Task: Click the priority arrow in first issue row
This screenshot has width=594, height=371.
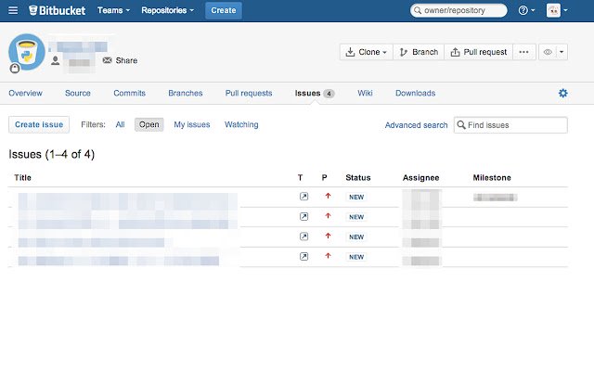Action: 328,196
